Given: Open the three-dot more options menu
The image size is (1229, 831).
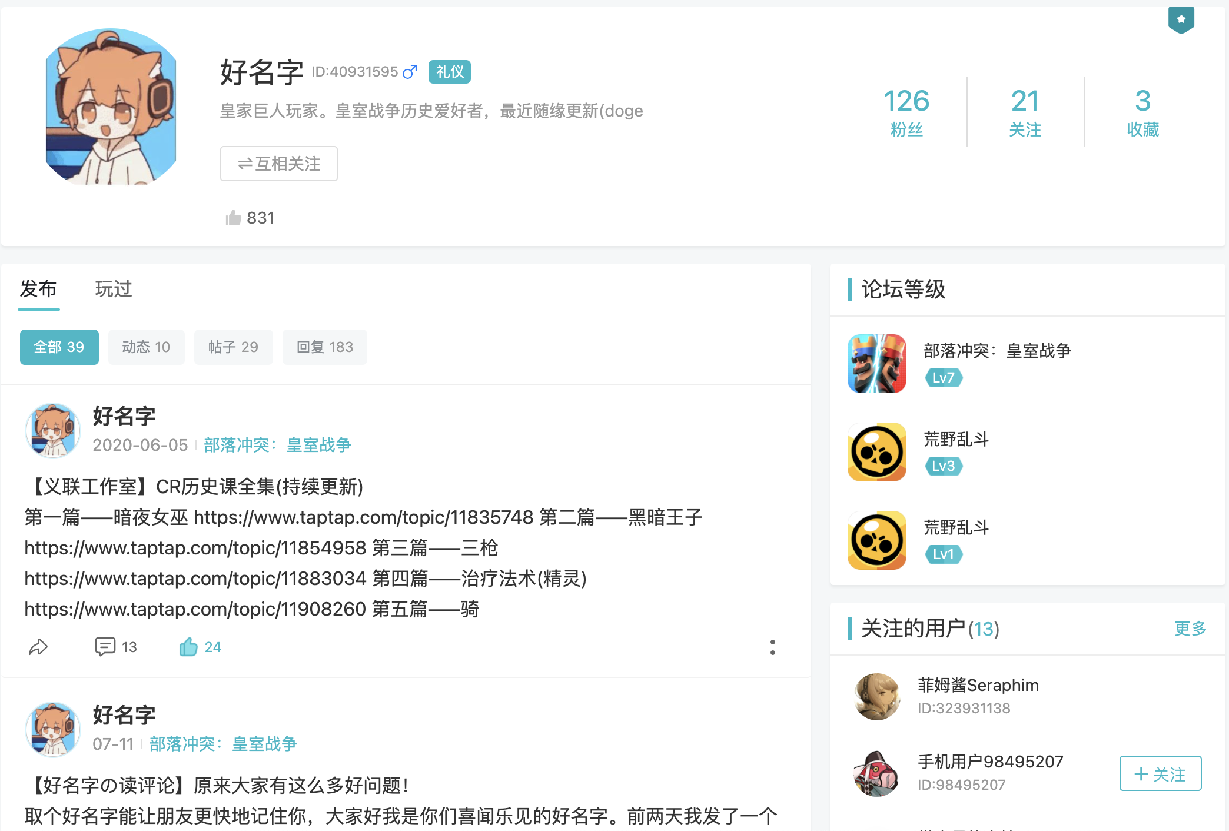Looking at the screenshot, I should click(x=772, y=647).
